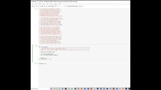Screen dimensions: 161x90
Task: Click the zoom out magnifier icon
Action: pyautogui.click(x=82, y=6)
